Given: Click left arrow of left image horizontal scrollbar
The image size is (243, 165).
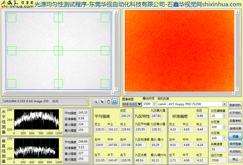Looking at the screenshot, I should coord(4,93).
